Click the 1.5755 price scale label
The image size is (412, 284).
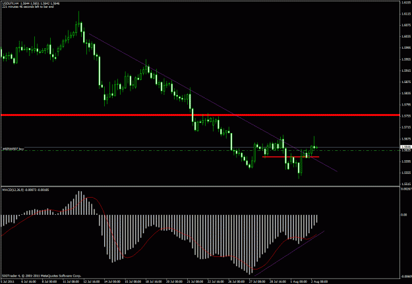(x=405, y=116)
